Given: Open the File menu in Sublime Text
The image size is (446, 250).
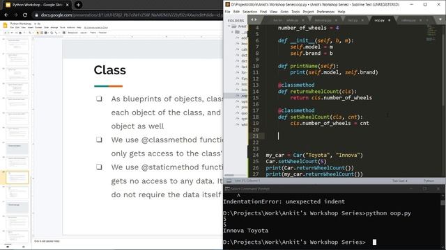Looking at the screenshot, I should [x=227, y=12].
